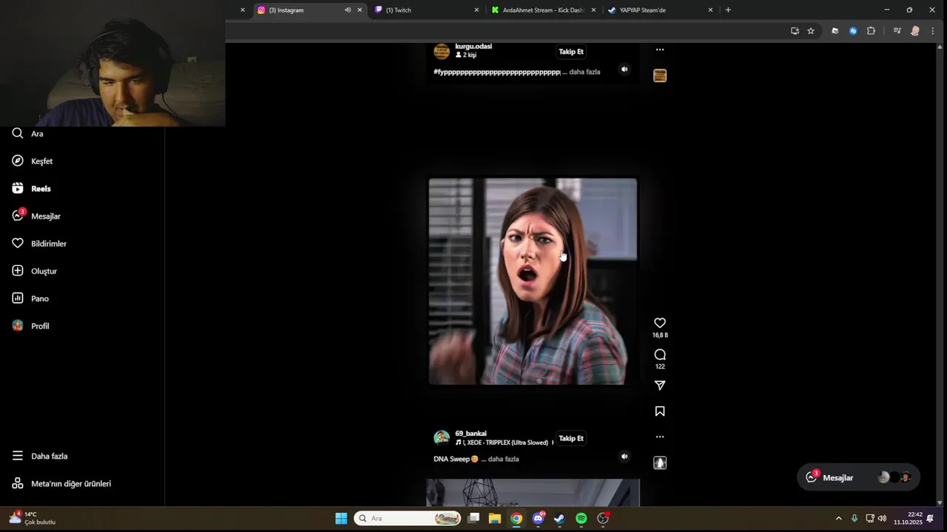Open the network icon in the system tray

coord(870,519)
